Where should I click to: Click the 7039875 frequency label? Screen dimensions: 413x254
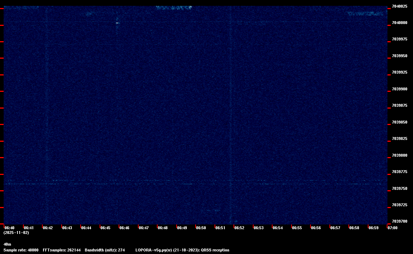tap(400, 105)
